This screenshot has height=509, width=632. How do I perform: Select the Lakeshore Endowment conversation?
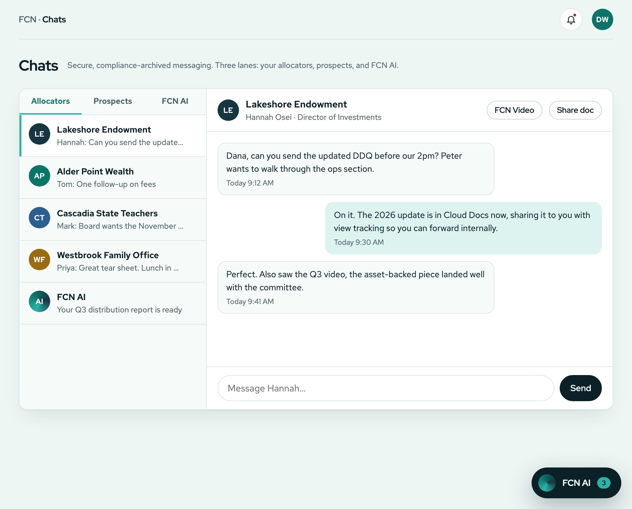[113, 136]
